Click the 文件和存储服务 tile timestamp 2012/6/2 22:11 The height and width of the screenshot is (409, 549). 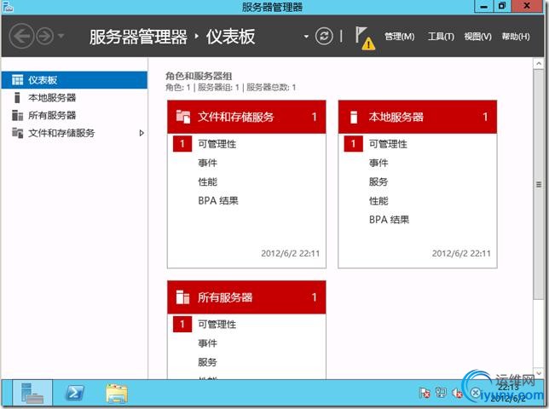[x=290, y=253]
